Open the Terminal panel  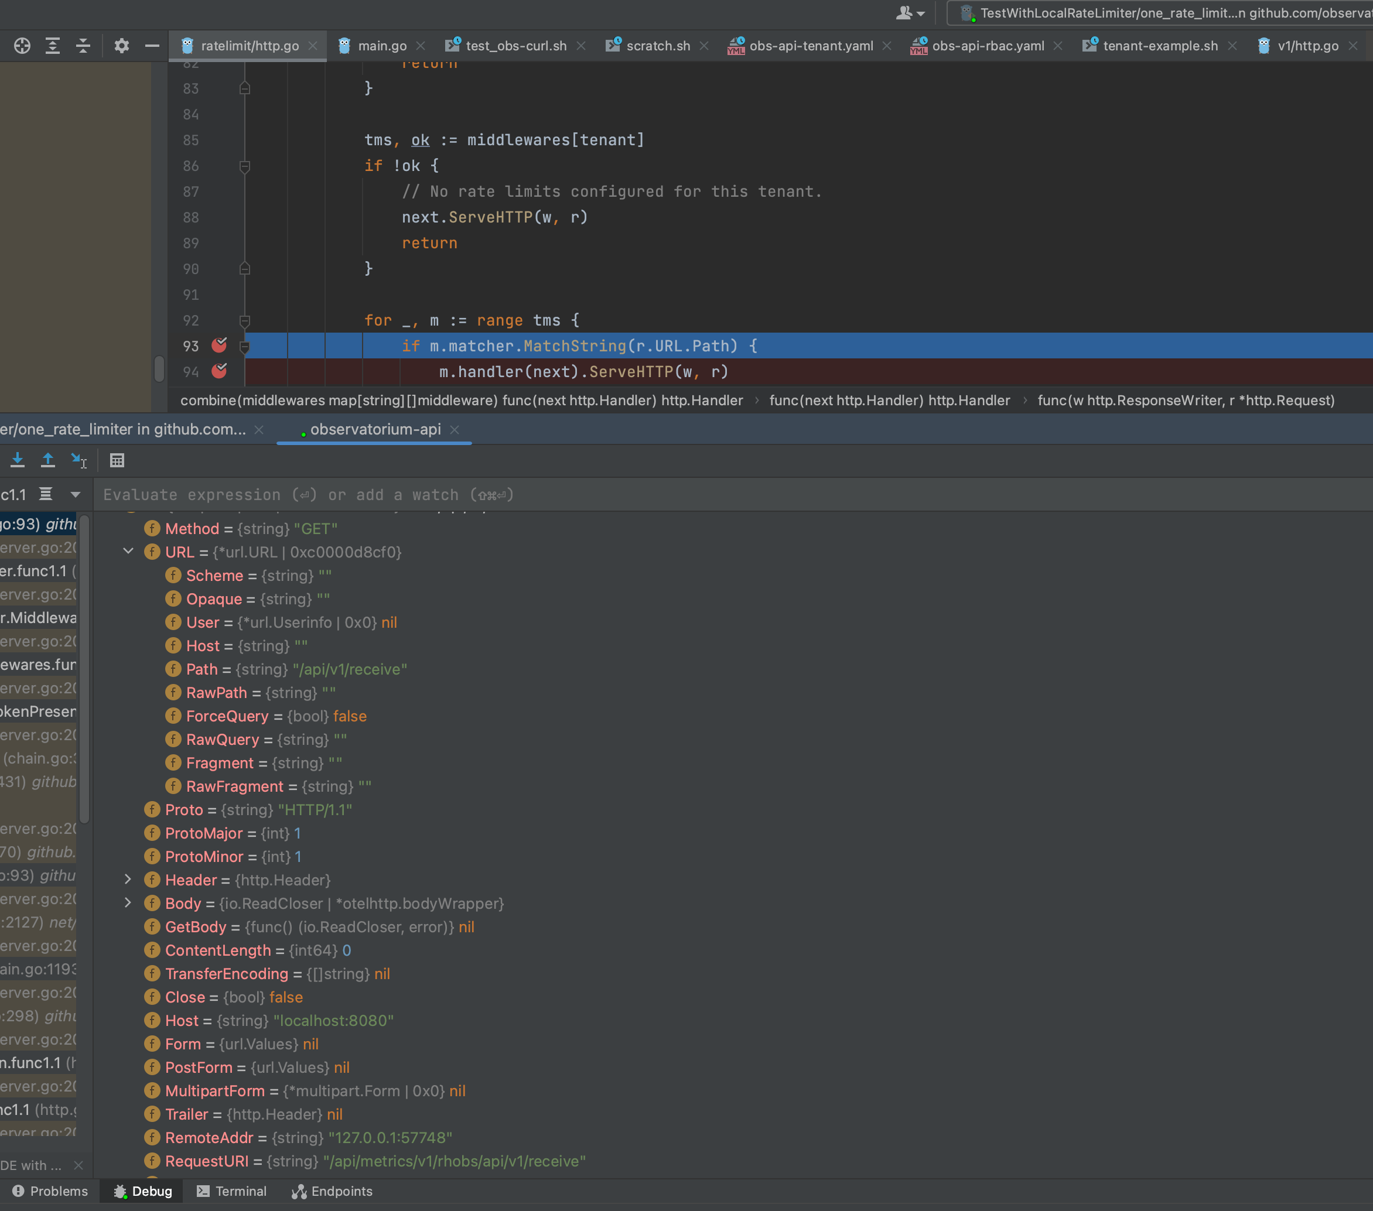coord(231,1191)
